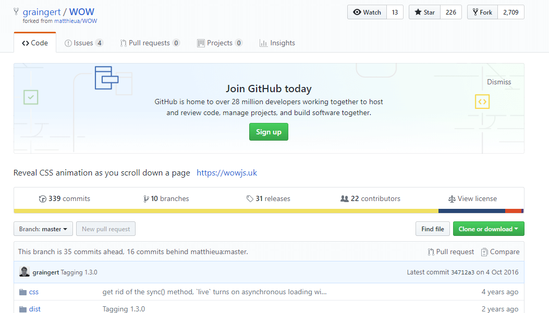
Task: Click the fork icon beside graingert
Action: (x=16, y=11)
